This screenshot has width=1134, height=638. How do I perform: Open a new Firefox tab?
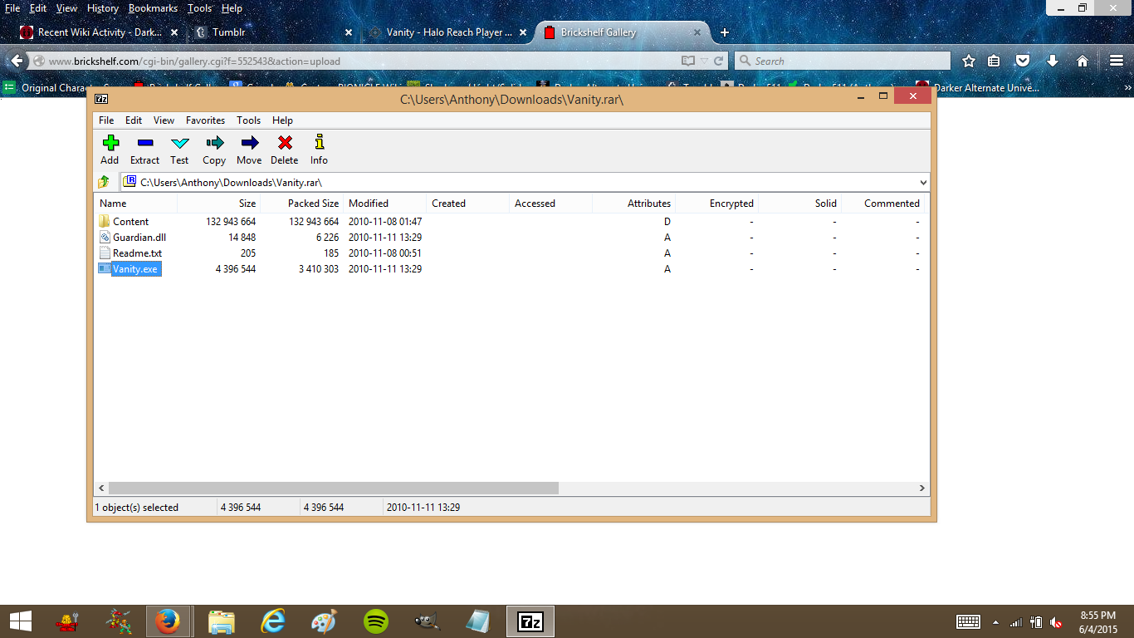point(724,32)
